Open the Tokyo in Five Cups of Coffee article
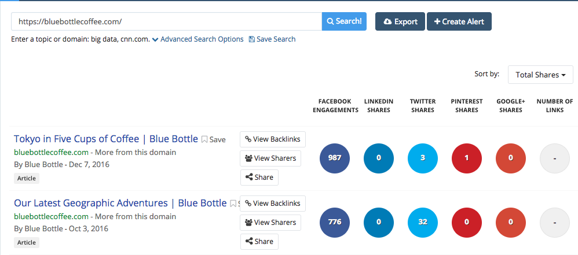Image resolution: width=578 pixels, height=255 pixels. point(106,139)
